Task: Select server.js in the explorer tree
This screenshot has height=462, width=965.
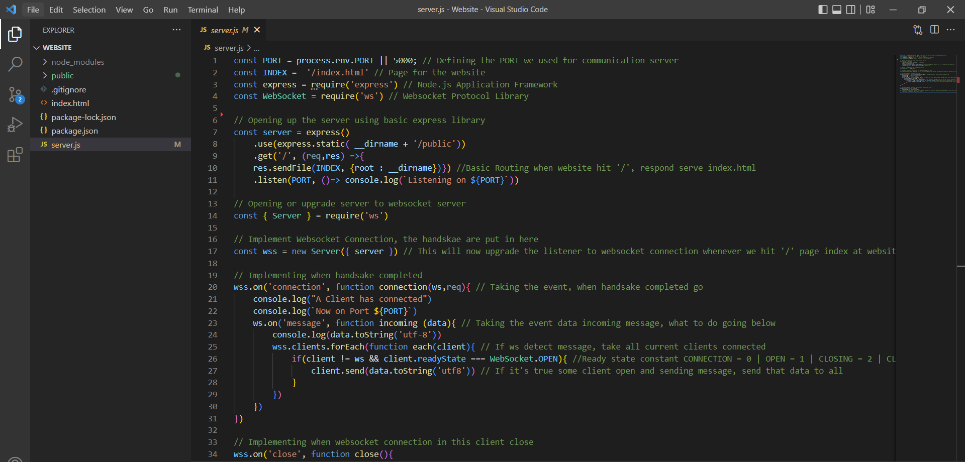Action: click(111, 145)
